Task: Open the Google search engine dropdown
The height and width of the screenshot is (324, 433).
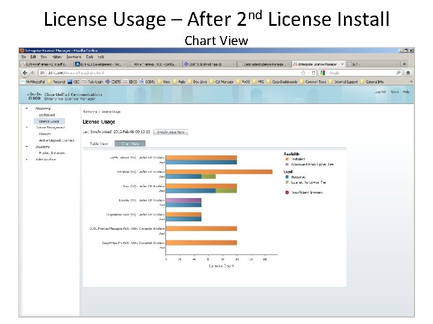Action: click(x=323, y=73)
